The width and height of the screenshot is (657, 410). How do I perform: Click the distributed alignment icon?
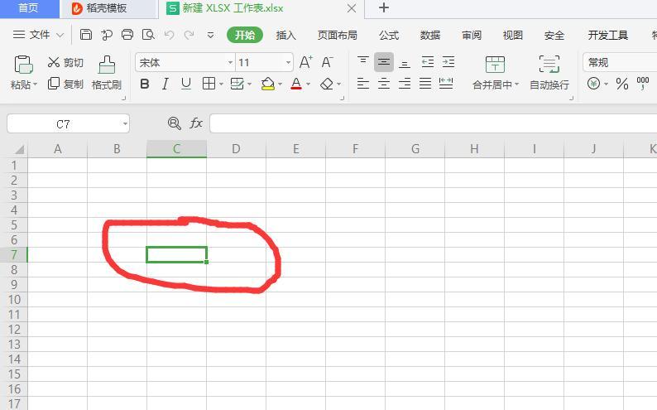coord(446,84)
